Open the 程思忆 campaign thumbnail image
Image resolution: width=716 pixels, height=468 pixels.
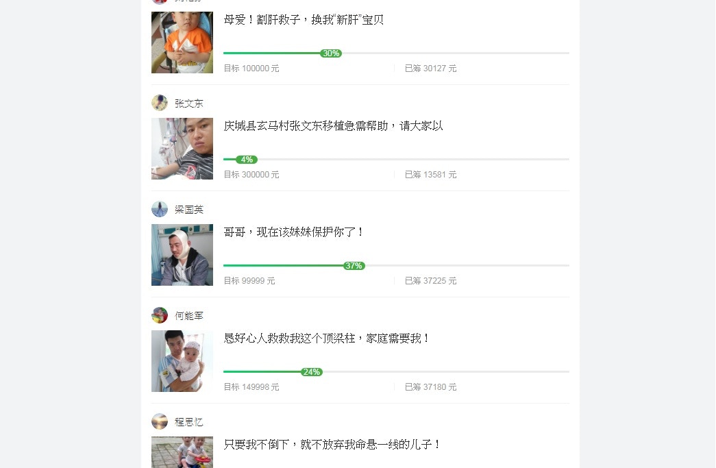[182, 452]
